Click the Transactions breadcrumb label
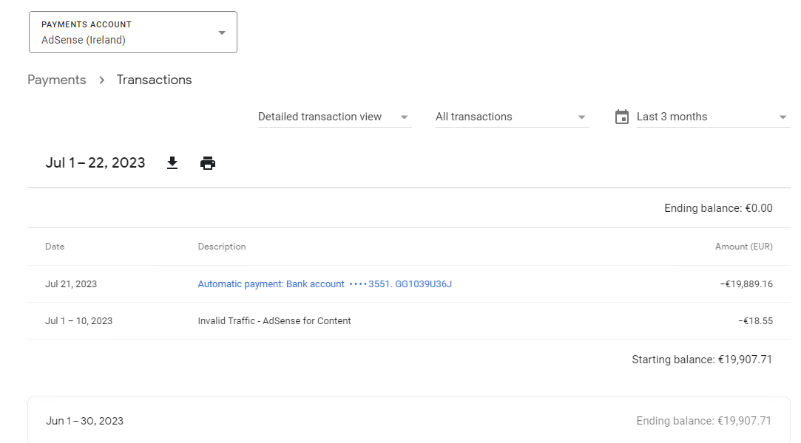Image resolution: width=801 pixels, height=443 pixels. coord(154,80)
